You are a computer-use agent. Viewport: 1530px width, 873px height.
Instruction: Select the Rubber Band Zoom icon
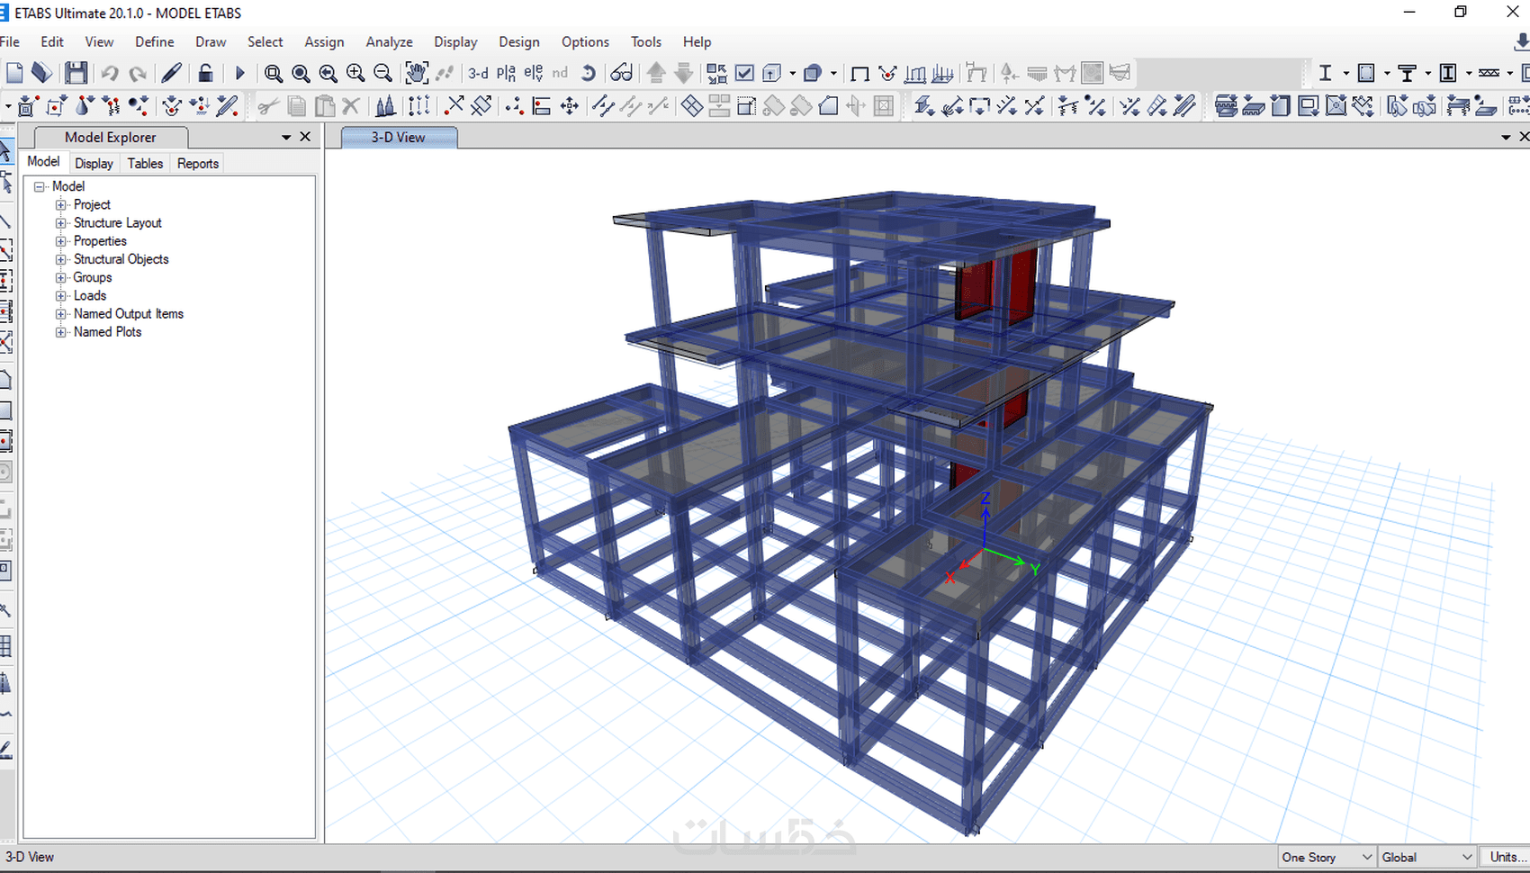click(274, 73)
